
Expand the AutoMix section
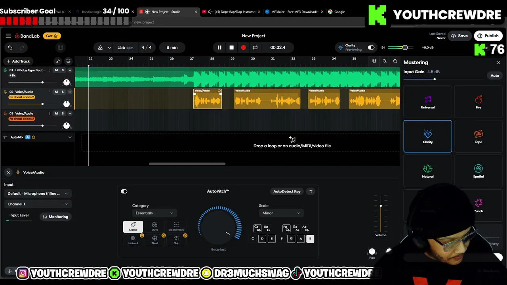click(70, 137)
